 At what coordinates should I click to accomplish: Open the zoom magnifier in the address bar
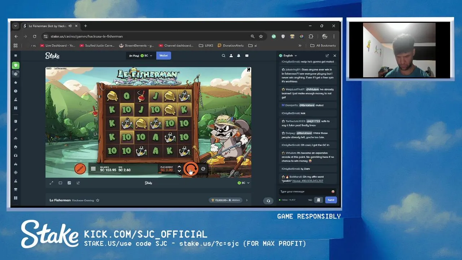[x=253, y=36]
